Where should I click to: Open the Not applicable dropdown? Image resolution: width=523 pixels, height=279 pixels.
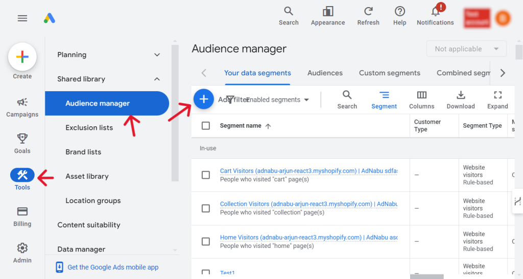tap(466, 49)
